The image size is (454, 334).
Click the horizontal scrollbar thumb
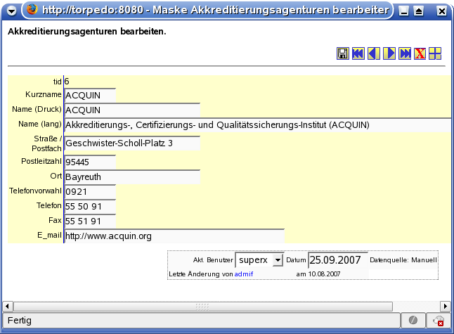203,306
